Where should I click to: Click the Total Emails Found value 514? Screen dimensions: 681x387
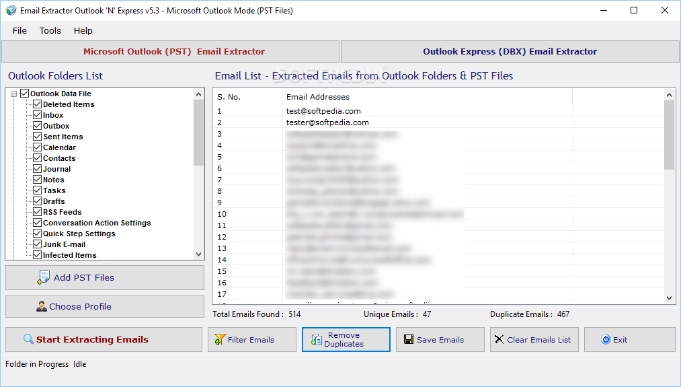(294, 314)
